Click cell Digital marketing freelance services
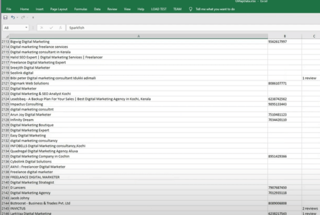Screen dimensions: 320x215 [139, 47]
